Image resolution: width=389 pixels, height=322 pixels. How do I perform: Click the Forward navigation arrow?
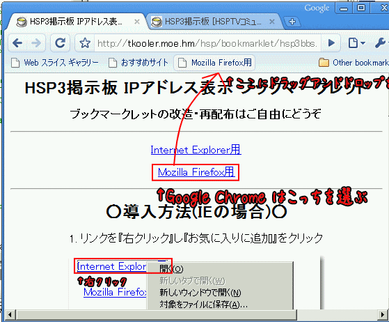coord(36,43)
